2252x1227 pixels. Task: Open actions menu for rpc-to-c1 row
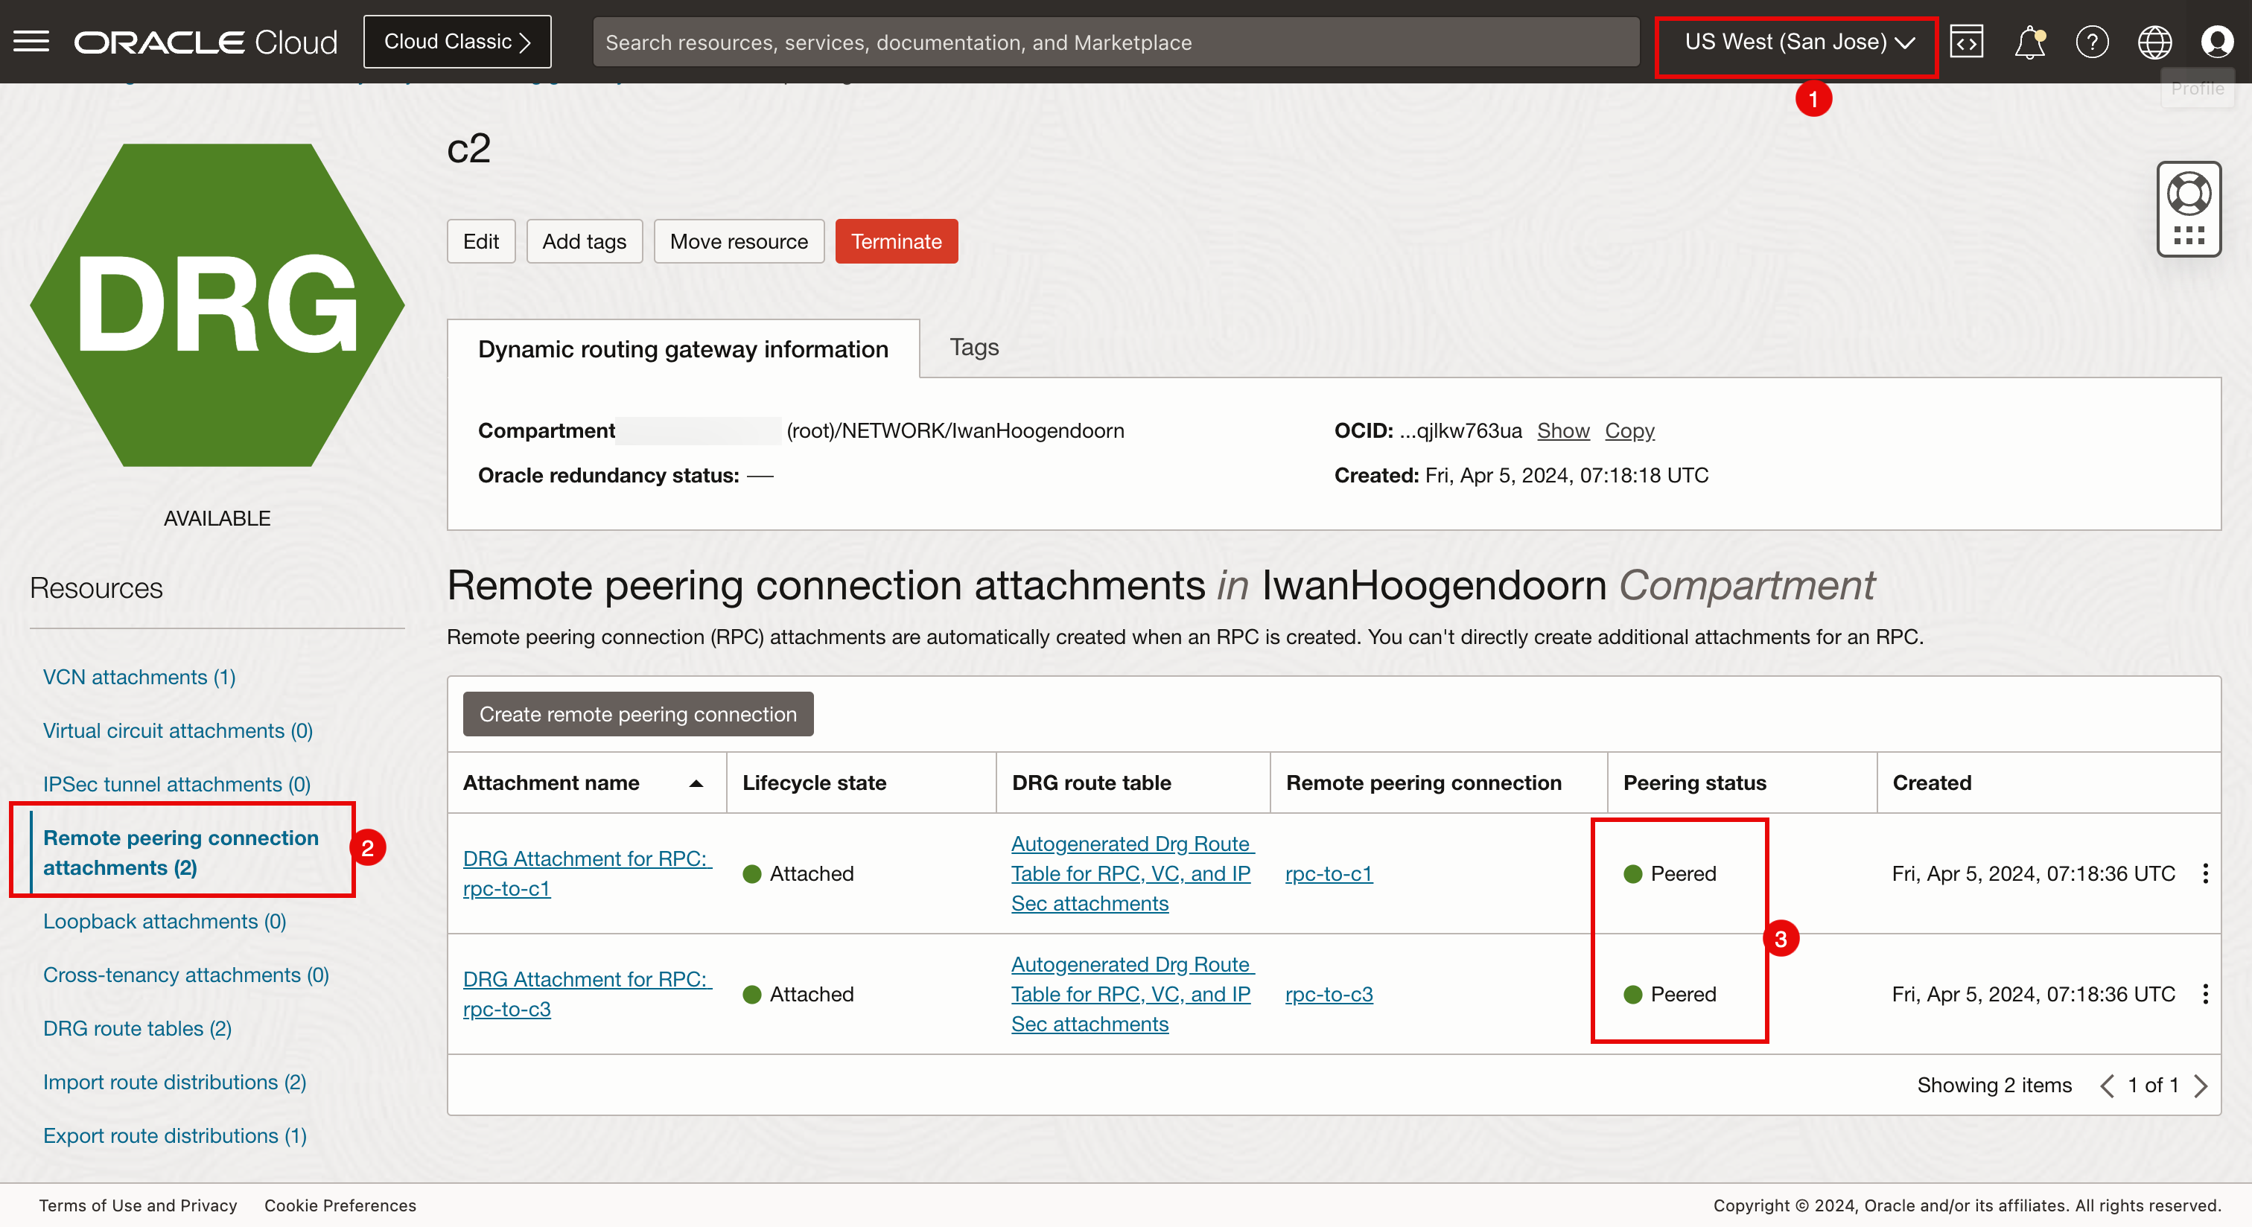click(2205, 873)
